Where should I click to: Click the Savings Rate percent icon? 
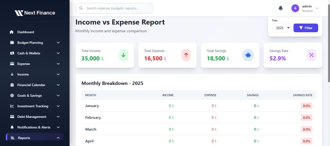(x=311, y=55)
